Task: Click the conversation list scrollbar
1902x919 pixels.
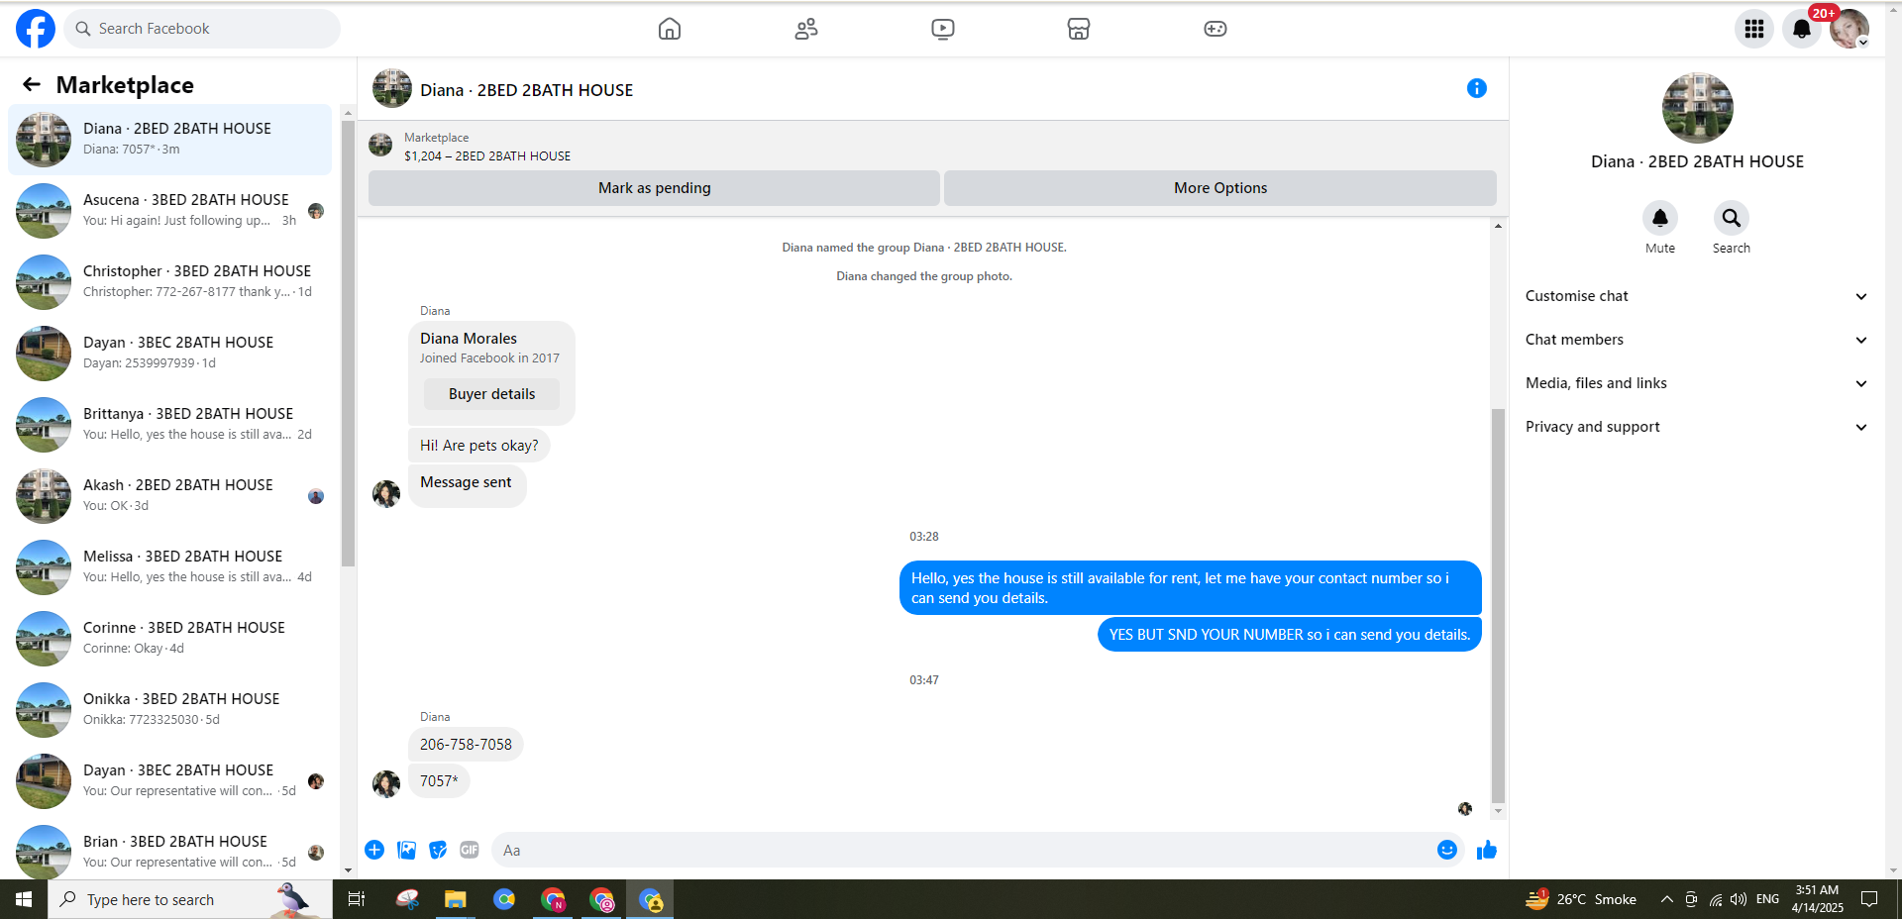Action: (x=348, y=344)
